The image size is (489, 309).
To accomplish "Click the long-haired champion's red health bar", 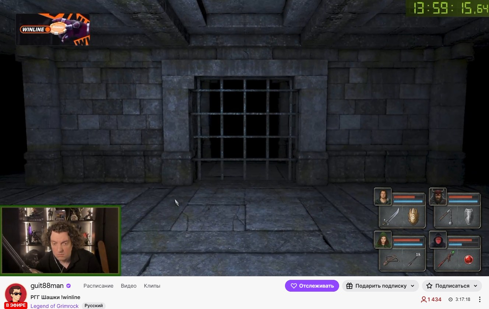I will point(408,197).
